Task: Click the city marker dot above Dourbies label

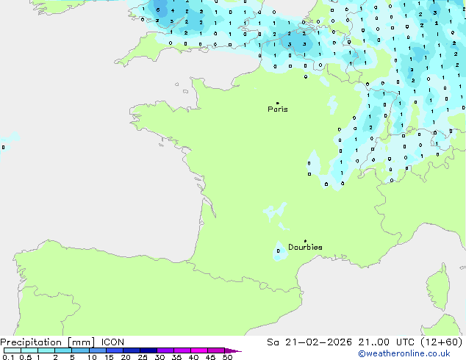Action: 305,241
